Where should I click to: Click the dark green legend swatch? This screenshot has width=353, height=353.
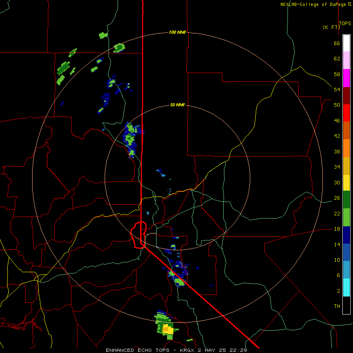(x=346, y=200)
